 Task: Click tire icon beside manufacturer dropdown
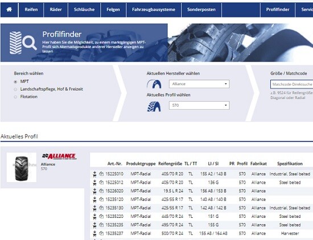tap(154, 84)
